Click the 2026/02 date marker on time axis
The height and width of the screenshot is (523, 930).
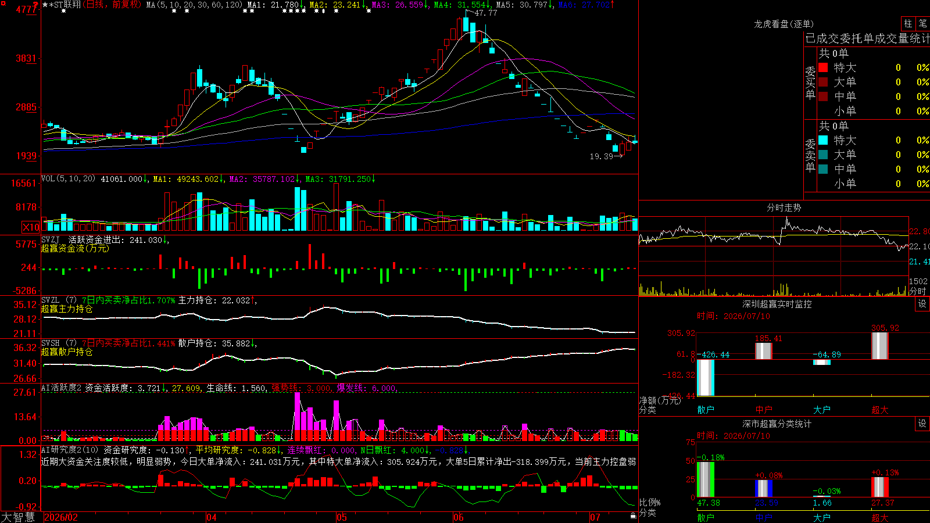click(x=61, y=517)
